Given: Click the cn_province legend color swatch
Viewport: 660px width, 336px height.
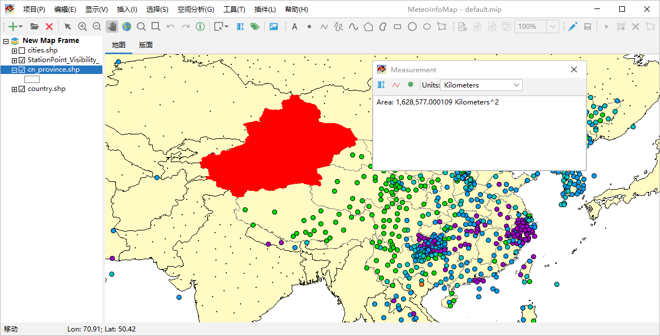Looking at the screenshot, I should pos(32,79).
